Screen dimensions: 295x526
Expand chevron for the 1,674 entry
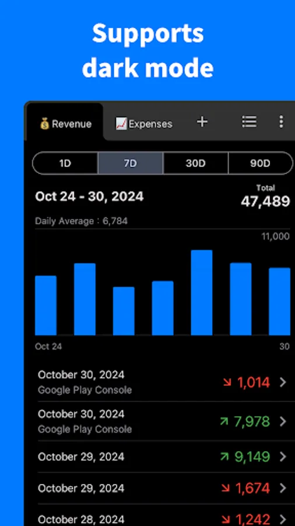tap(283, 488)
